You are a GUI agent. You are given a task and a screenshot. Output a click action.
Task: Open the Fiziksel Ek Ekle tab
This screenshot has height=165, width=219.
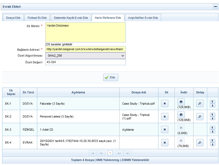(x=37, y=18)
